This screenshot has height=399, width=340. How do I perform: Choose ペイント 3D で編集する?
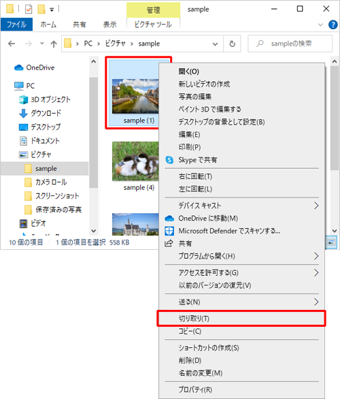coord(241,109)
